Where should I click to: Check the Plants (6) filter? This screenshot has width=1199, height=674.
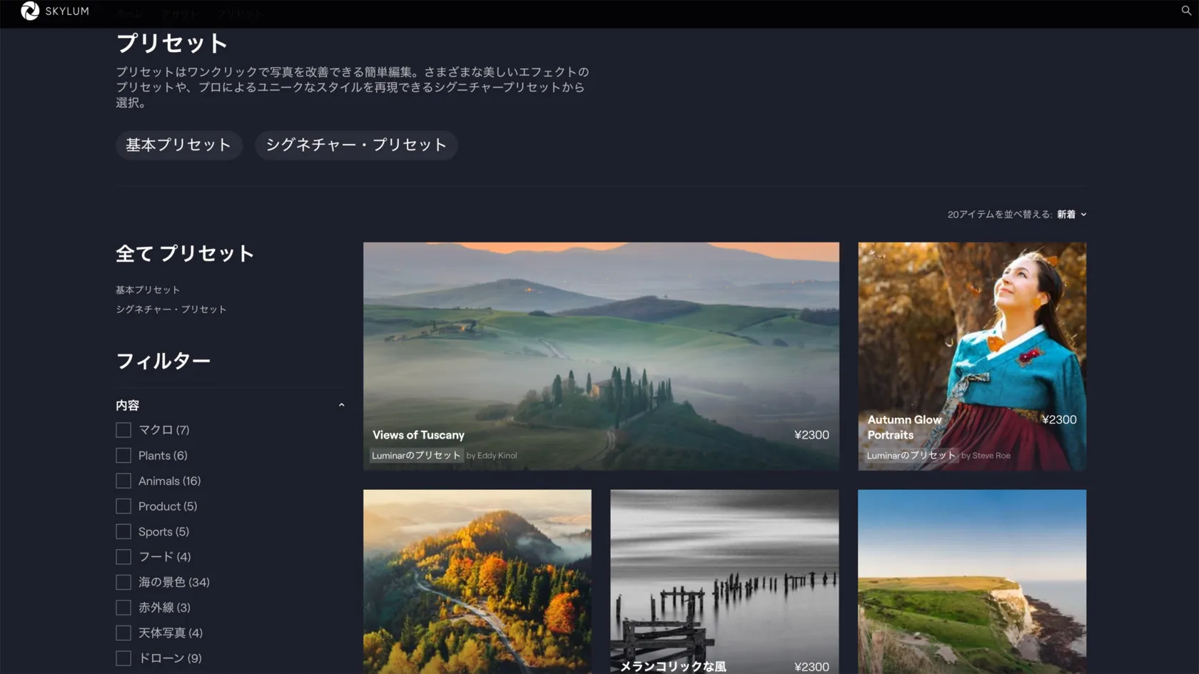123,456
